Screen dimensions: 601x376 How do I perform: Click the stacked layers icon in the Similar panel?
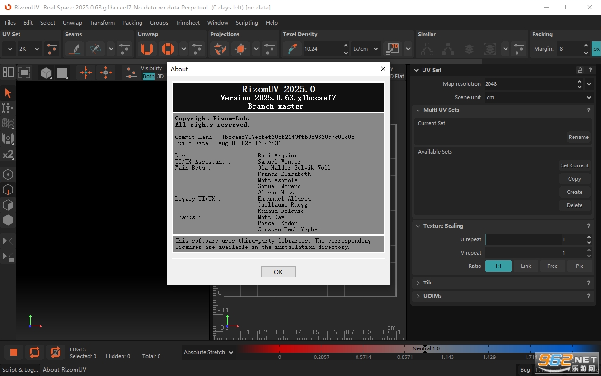[469, 49]
